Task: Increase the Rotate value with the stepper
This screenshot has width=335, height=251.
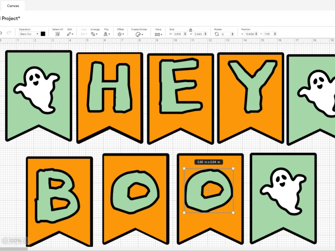Action: coord(233,33)
